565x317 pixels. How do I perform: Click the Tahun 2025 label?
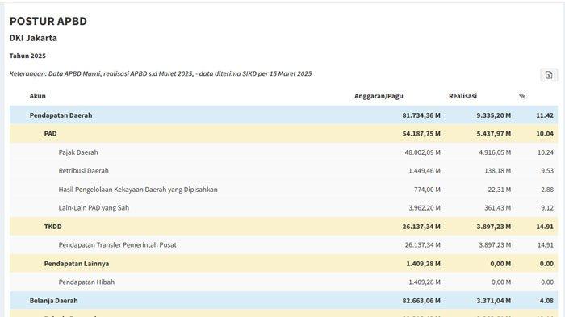(x=27, y=56)
